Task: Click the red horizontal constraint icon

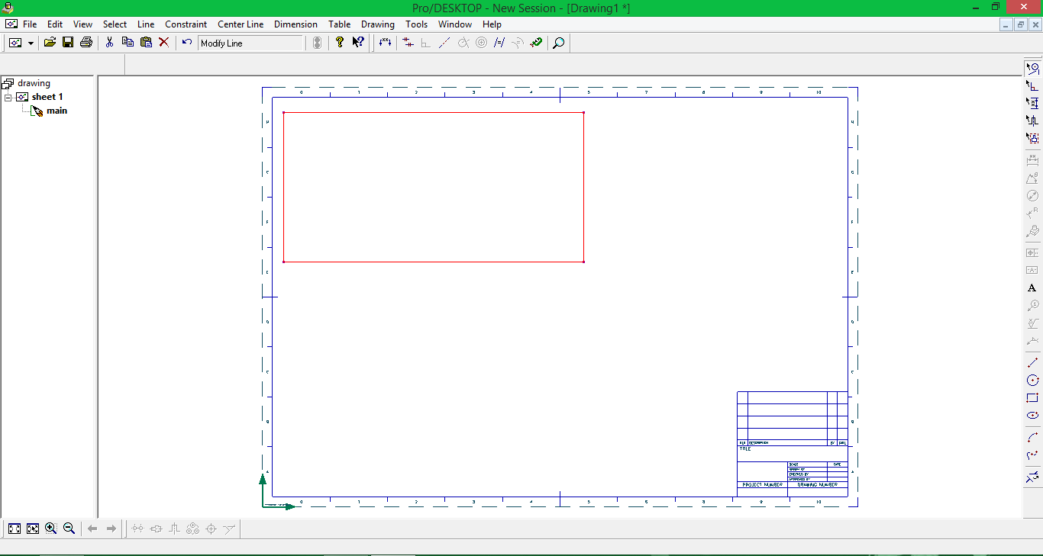Action: coord(408,43)
